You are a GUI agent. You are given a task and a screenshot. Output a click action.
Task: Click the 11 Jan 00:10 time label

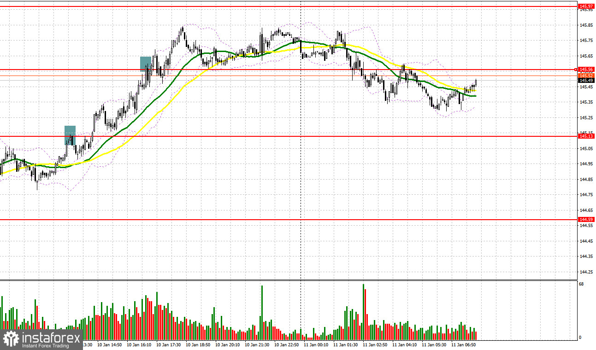(x=316, y=344)
